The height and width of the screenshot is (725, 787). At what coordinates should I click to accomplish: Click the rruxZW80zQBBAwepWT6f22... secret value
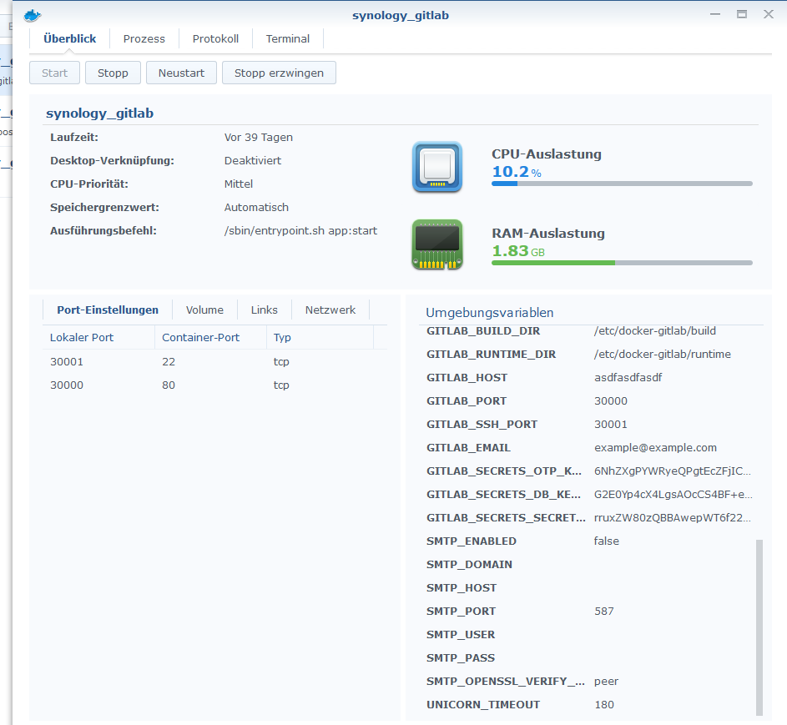[x=673, y=518]
